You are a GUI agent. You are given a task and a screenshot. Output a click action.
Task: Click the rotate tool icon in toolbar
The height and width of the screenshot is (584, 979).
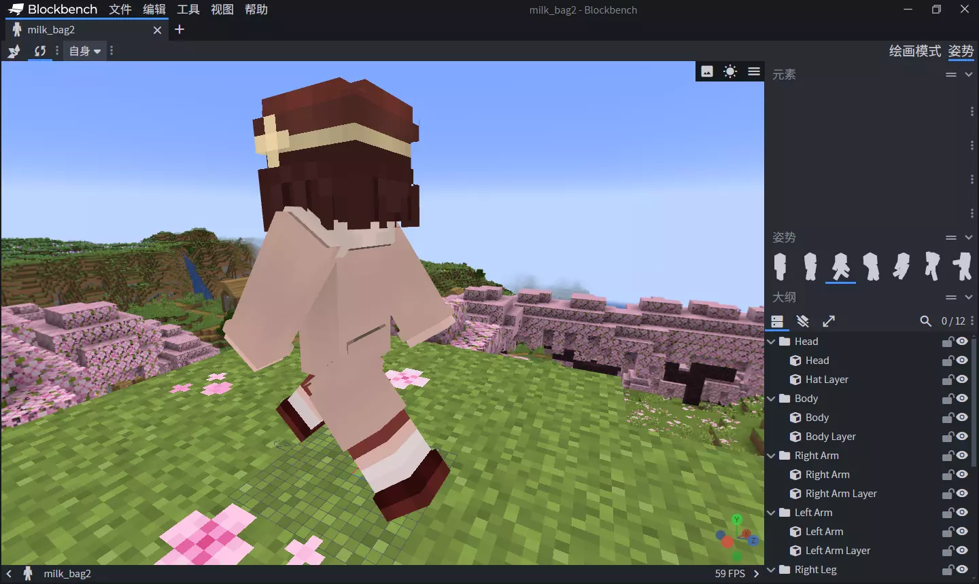[x=40, y=51]
